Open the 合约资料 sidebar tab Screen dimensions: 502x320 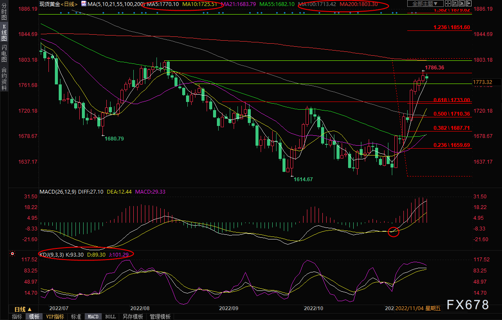(4, 79)
